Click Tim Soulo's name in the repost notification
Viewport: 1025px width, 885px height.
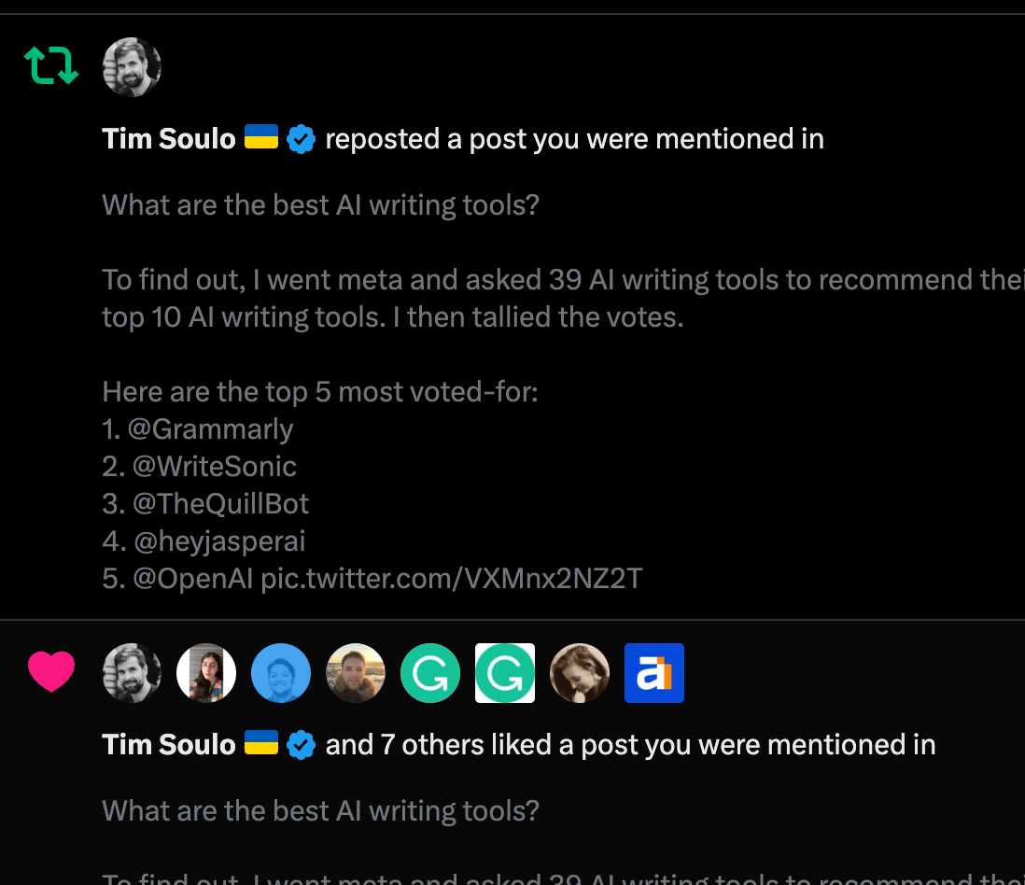[168, 138]
